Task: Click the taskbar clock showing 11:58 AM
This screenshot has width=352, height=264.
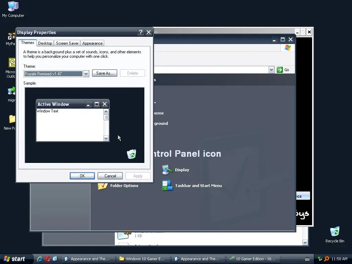Action: (339, 259)
